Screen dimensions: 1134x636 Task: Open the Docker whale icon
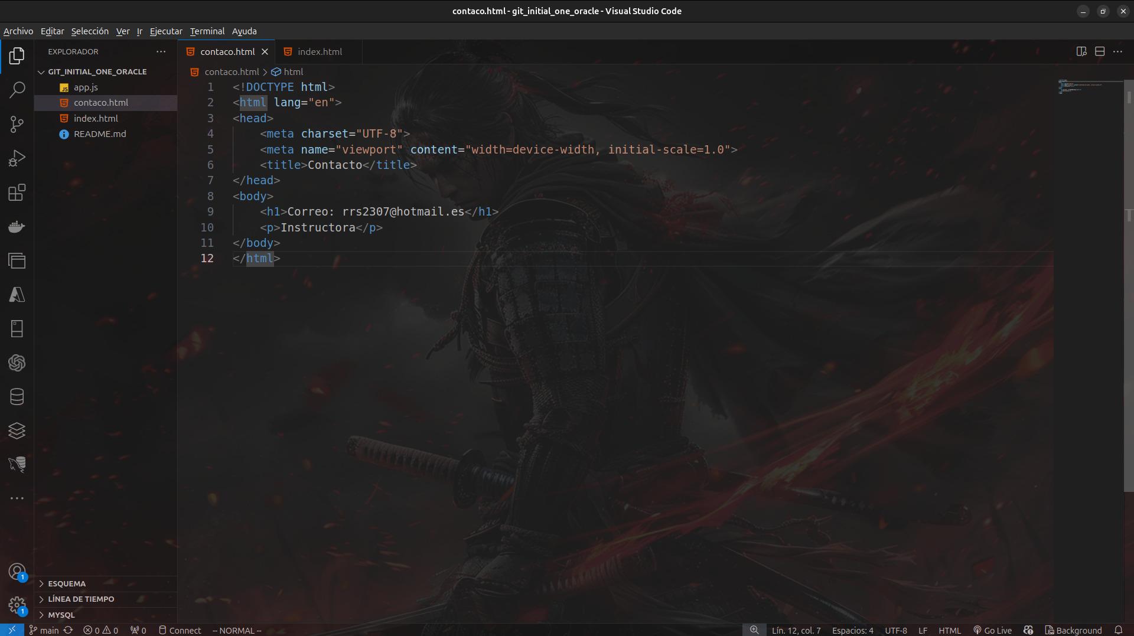tap(17, 227)
